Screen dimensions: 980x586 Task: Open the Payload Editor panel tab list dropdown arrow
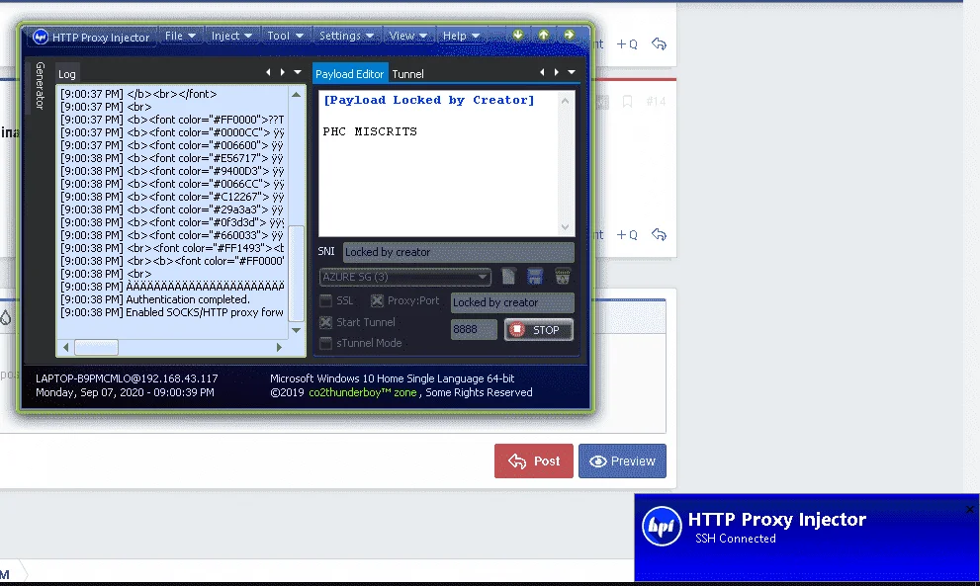[572, 72]
